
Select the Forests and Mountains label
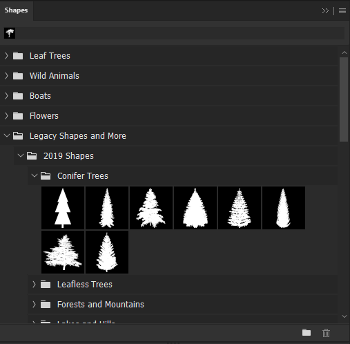coord(101,305)
